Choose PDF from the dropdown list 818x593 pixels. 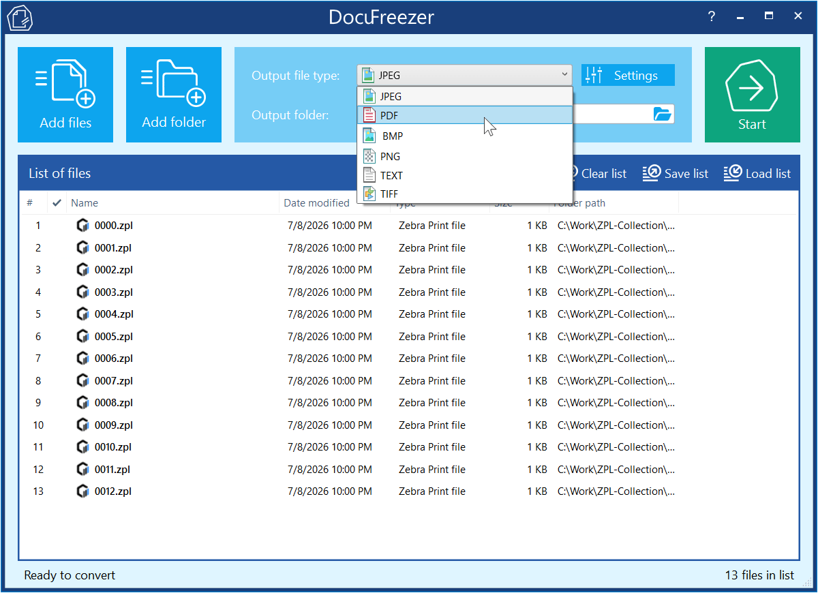tap(464, 115)
